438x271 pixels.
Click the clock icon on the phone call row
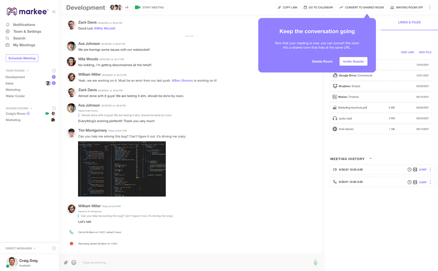coord(410,182)
